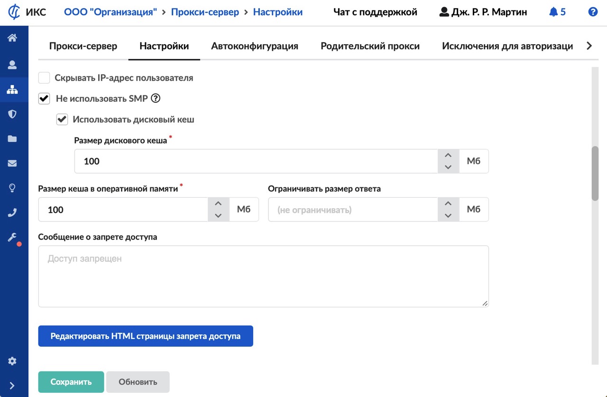The width and height of the screenshot is (607, 397).
Task: Open the telephony phone sidebar icon
Action: tap(12, 212)
